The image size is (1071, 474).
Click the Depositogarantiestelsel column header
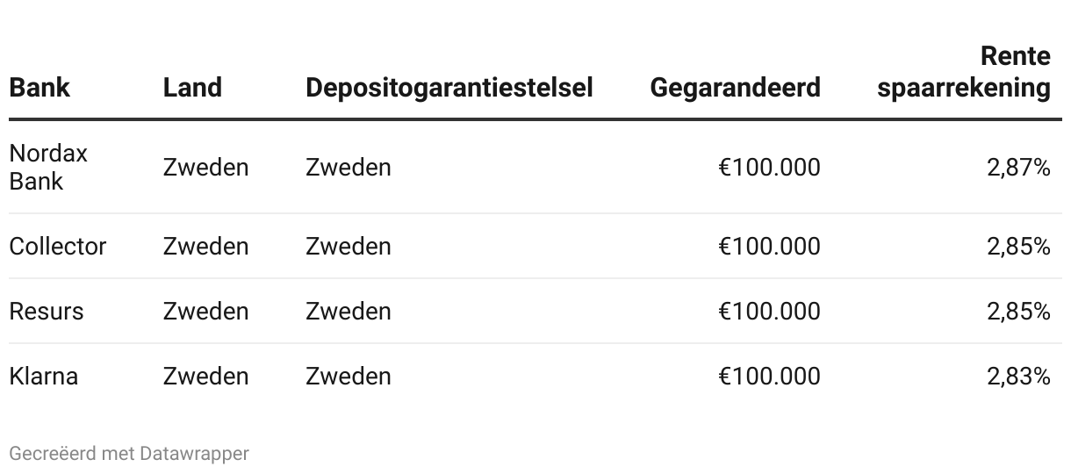(x=449, y=88)
